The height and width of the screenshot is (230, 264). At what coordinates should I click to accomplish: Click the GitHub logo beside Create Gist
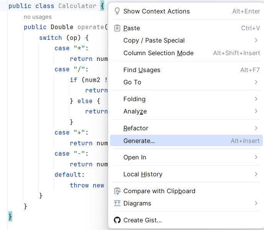click(x=117, y=220)
